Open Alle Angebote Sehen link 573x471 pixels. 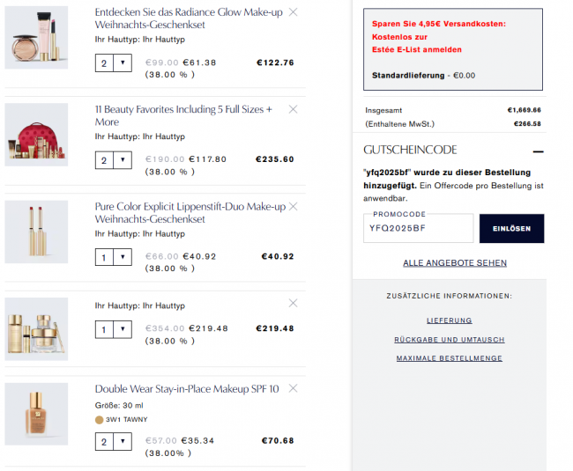point(455,263)
